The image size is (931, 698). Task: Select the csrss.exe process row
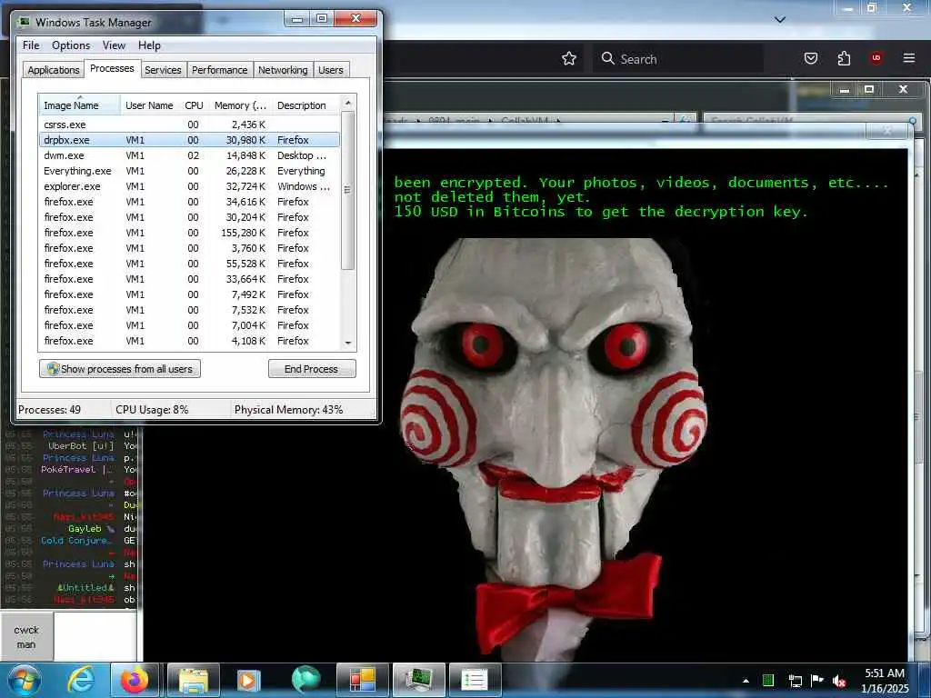[x=189, y=125]
